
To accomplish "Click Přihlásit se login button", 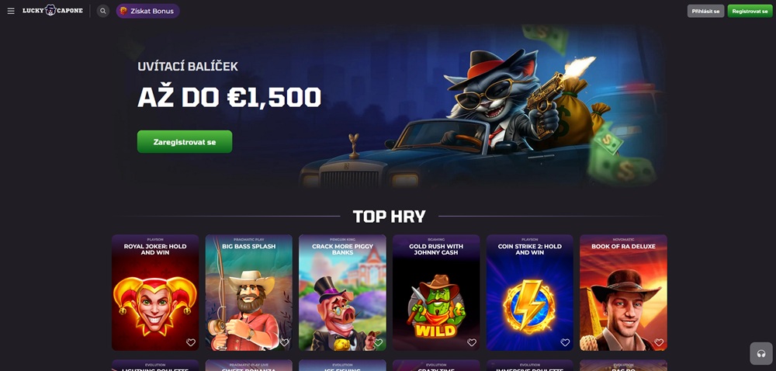I will coord(705,11).
